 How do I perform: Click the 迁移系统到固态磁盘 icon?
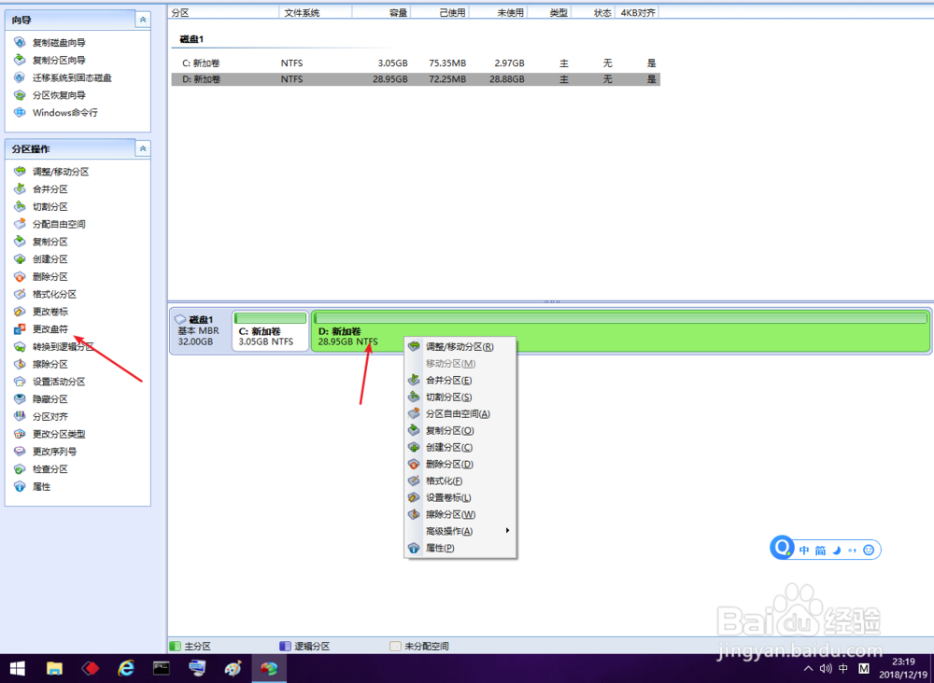click(20, 77)
